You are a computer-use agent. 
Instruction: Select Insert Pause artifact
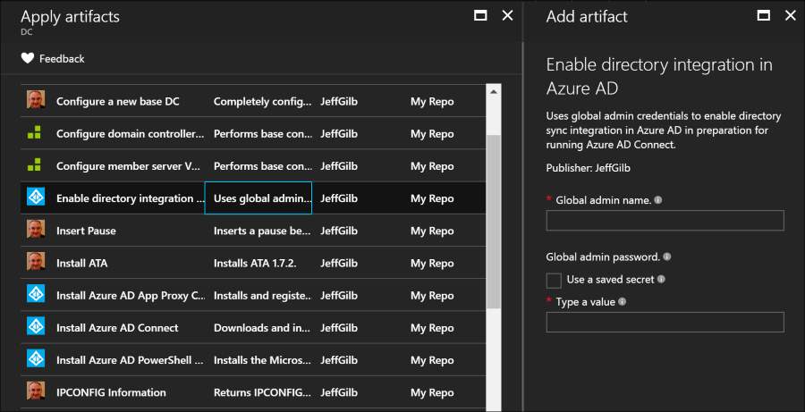[86, 231]
